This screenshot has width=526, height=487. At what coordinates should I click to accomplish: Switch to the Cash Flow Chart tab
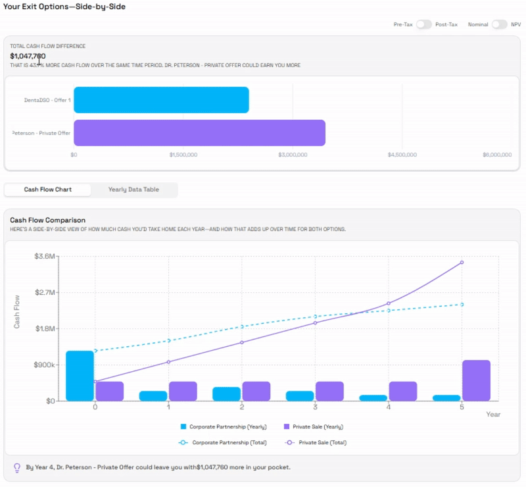tap(47, 190)
